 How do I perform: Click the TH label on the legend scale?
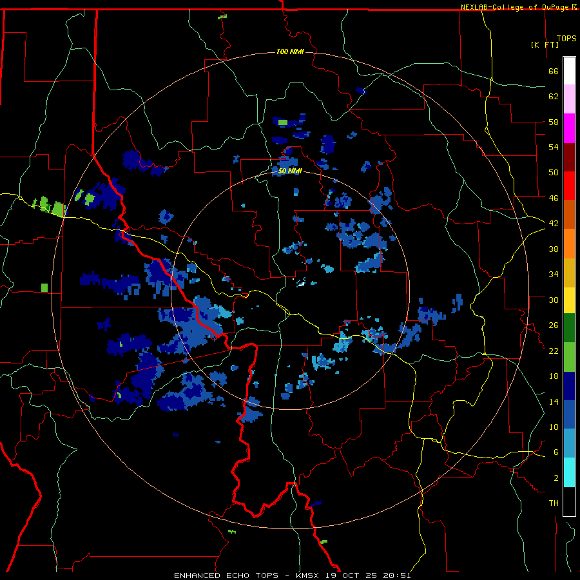(x=554, y=503)
